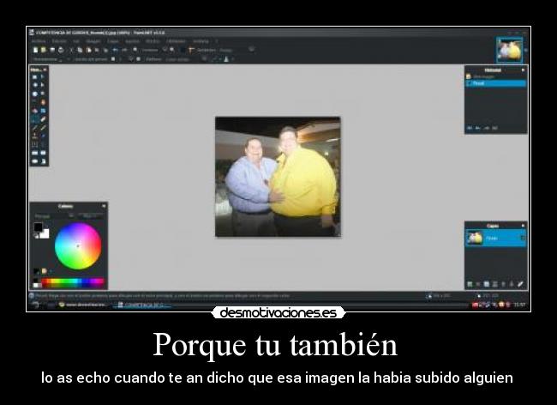This screenshot has height=405, width=557.
Task: Click the Más button in the Colores window
Action: pyautogui.click(x=92, y=216)
